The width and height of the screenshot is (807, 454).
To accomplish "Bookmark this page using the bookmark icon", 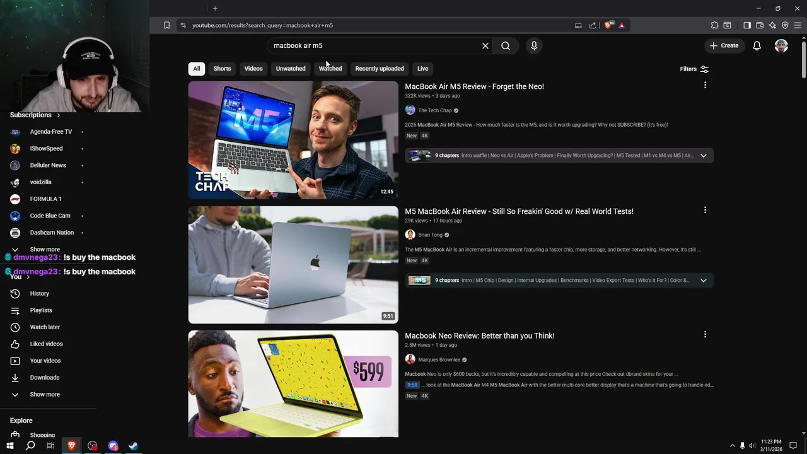I will point(166,25).
